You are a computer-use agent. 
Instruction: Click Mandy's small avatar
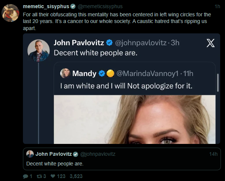[x=65, y=73]
